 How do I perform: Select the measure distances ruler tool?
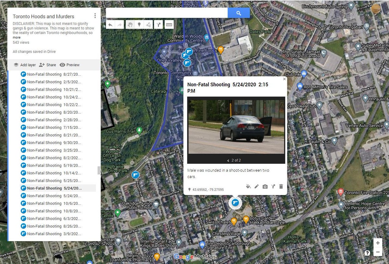coord(169,24)
